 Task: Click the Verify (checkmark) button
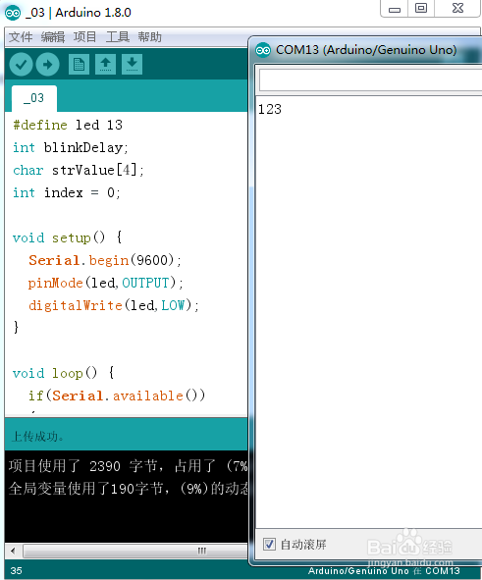pyautogui.click(x=21, y=65)
